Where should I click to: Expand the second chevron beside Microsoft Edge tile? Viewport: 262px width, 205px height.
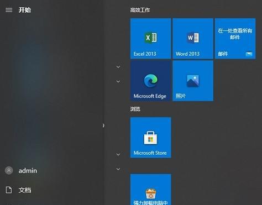tap(118, 81)
